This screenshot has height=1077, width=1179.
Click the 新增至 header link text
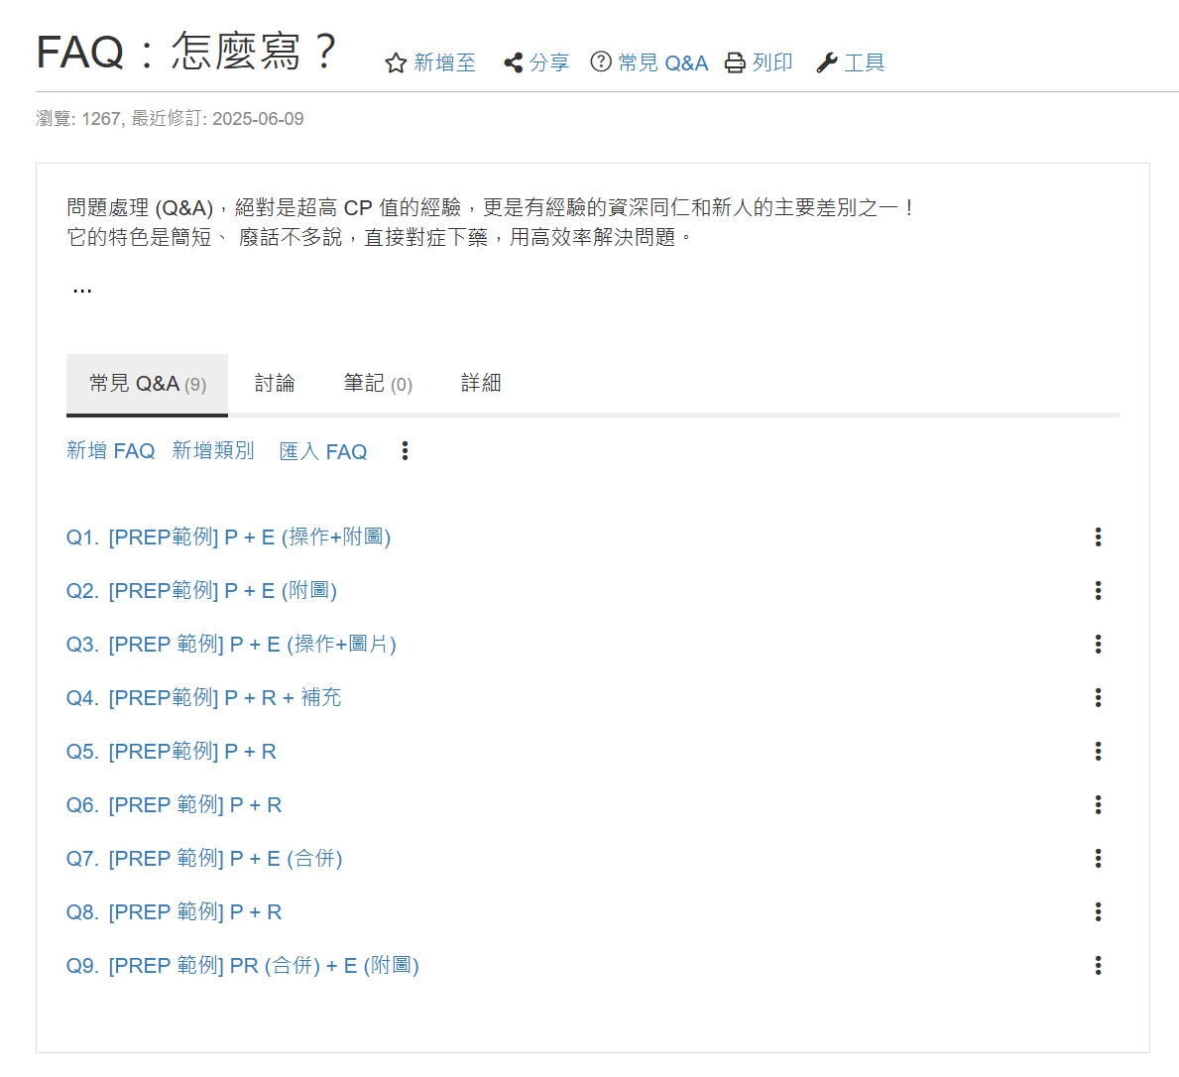pyautogui.click(x=445, y=62)
